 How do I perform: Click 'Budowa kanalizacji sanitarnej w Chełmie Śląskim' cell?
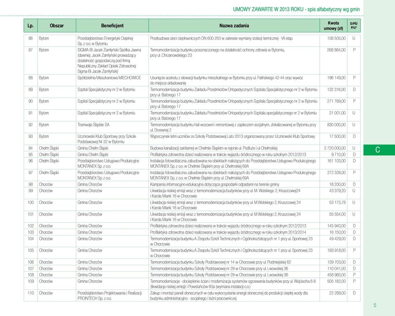point(234,148)
